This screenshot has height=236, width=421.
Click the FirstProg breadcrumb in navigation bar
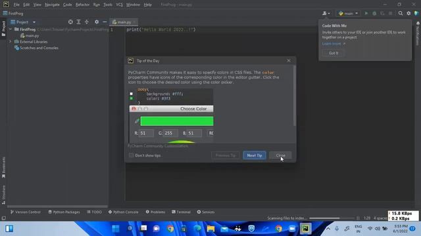tap(13, 13)
